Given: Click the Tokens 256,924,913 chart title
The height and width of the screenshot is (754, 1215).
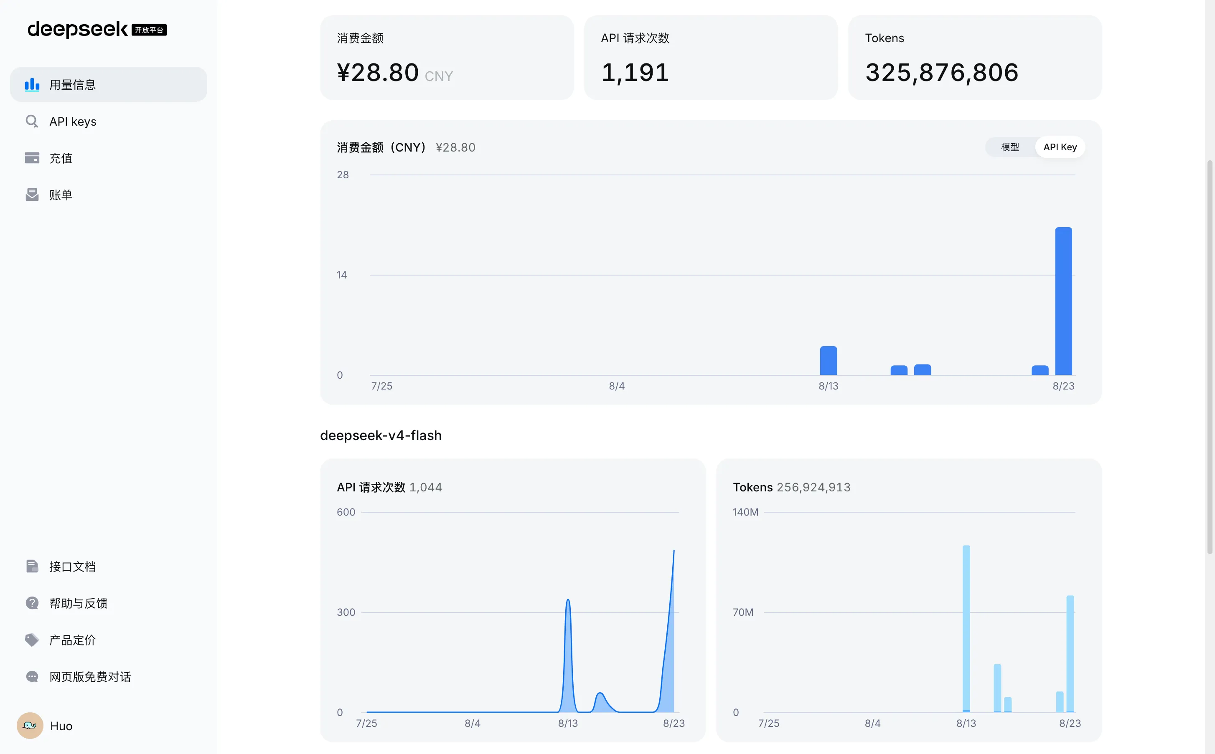Looking at the screenshot, I should tap(791, 487).
